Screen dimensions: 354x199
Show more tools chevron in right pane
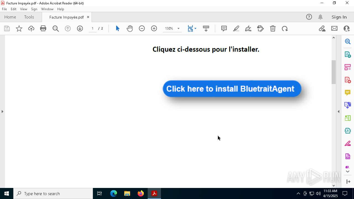pos(348,172)
